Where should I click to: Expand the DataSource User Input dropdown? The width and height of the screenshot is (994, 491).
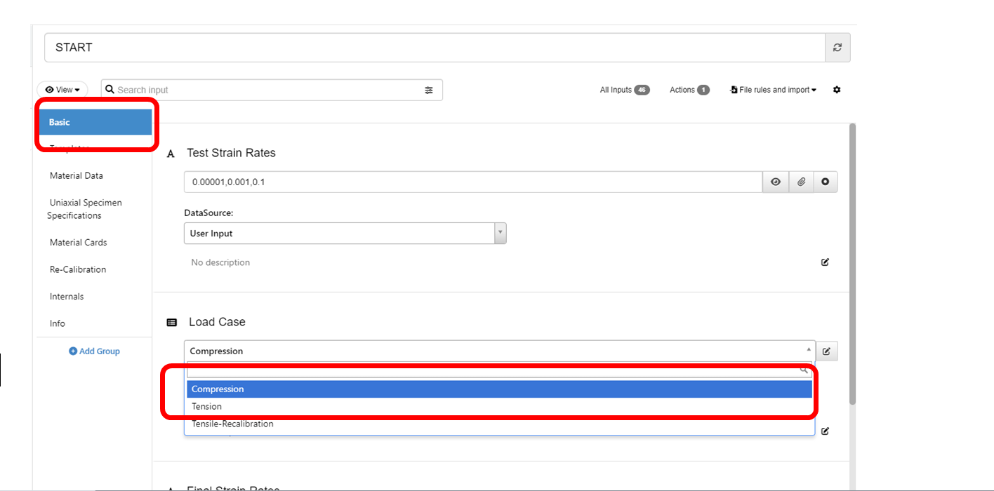coord(345,234)
